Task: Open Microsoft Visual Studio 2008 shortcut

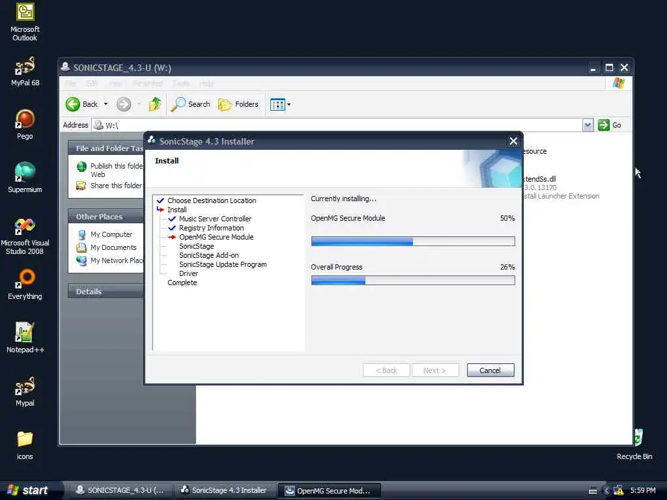Action: pos(25,236)
